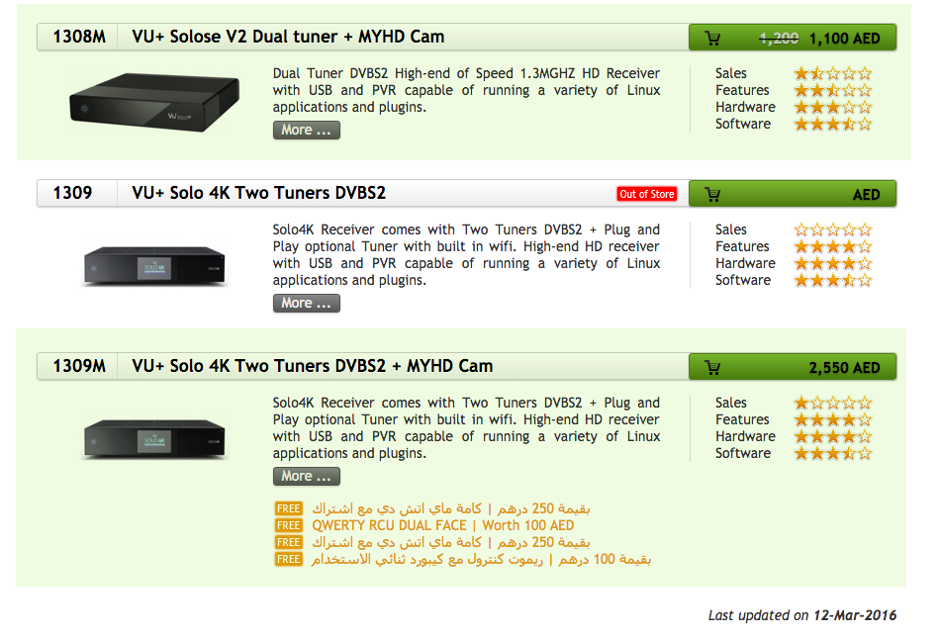Click the Features label for 1309
The image size is (940, 639).
point(742,246)
